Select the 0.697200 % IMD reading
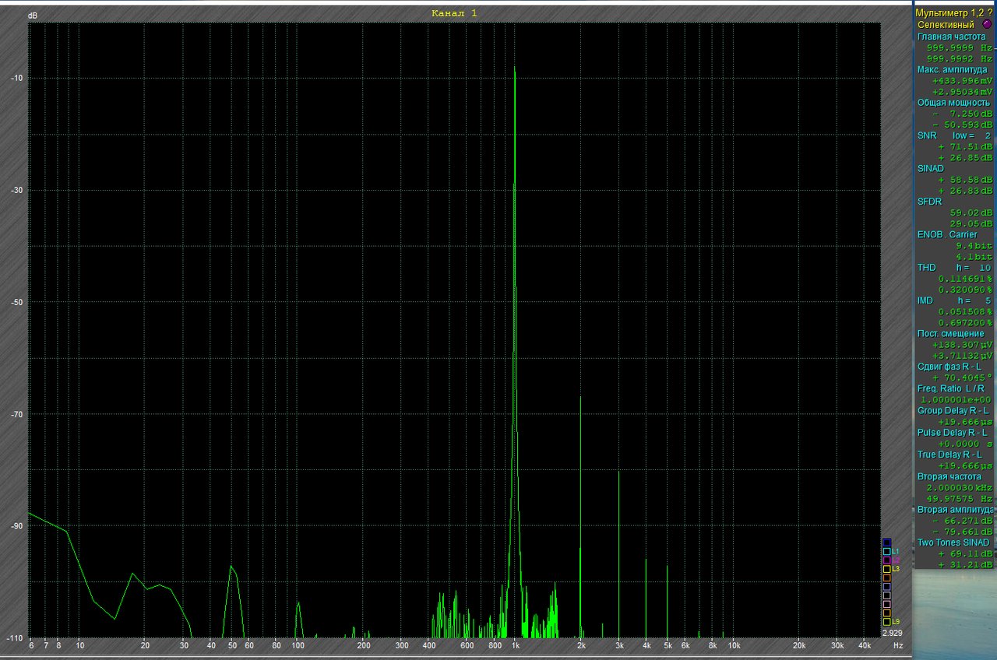Screen dimensions: 997x660 click(x=965, y=322)
